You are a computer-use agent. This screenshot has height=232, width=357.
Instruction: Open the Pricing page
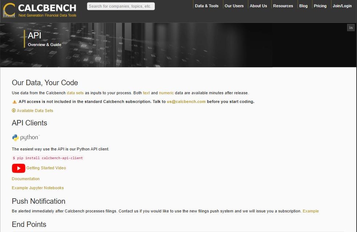click(320, 6)
